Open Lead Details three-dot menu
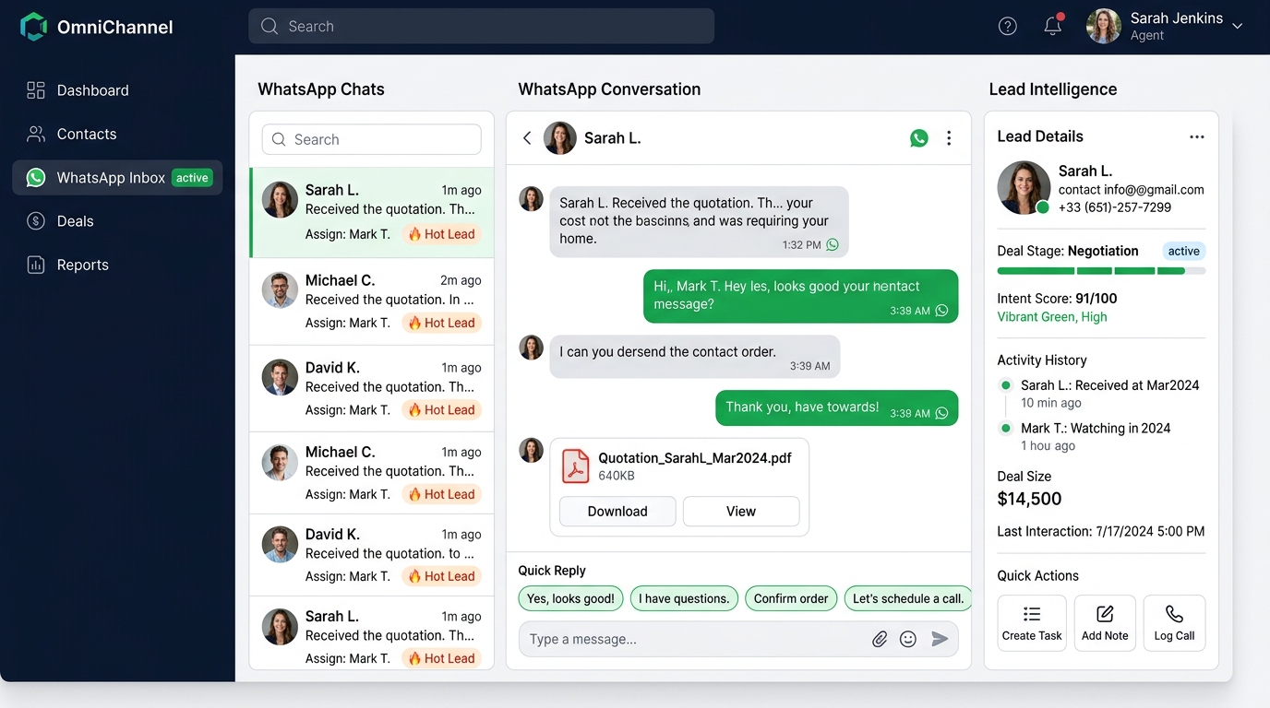Screen dimensions: 1270x708 [x=1197, y=136]
